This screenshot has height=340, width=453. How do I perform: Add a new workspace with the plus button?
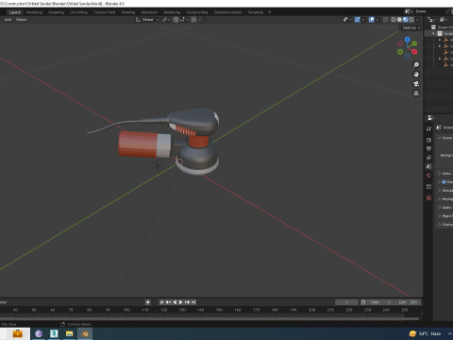click(x=269, y=12)
